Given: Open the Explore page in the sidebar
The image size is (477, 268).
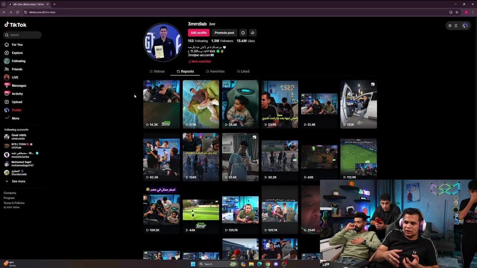Looking at the screenshot, I should tap(13, 53).
